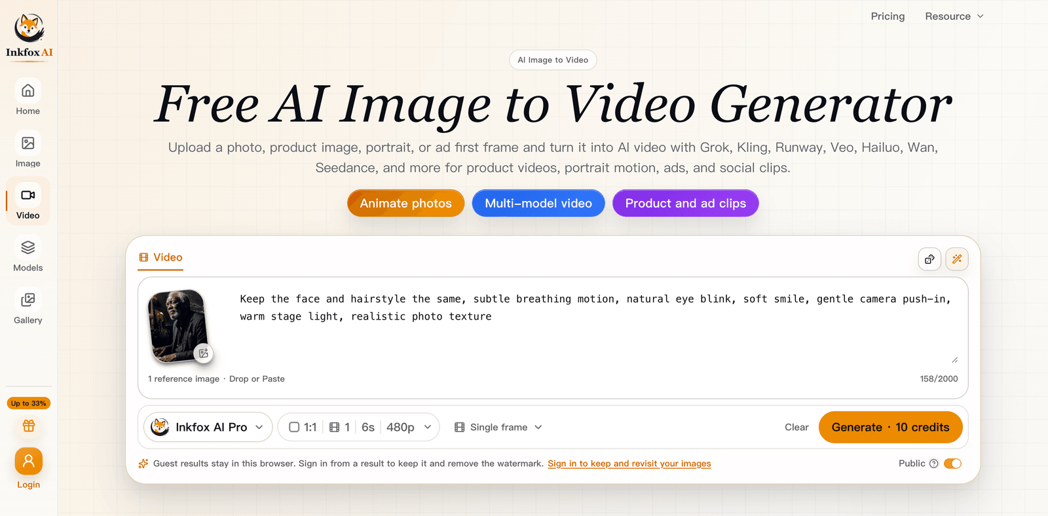Viewport: 1048px width, 516px height.
Task: Click the Login user icon
Action: pos(29,462)
